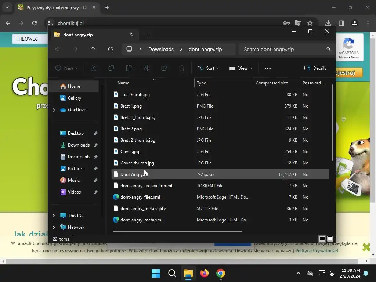Expand Network tree node
The image size is (376, 282).
click(x=54, y=227)
